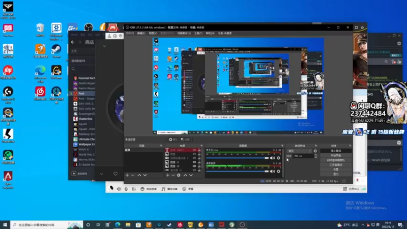Screen dimensions: 407x229
Task: Toggle visibility eye of video capture device source
Action: [x=194, y=158]
